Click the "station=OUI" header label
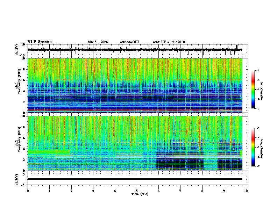This screenshot has width=277, height=214. [129, 42]
